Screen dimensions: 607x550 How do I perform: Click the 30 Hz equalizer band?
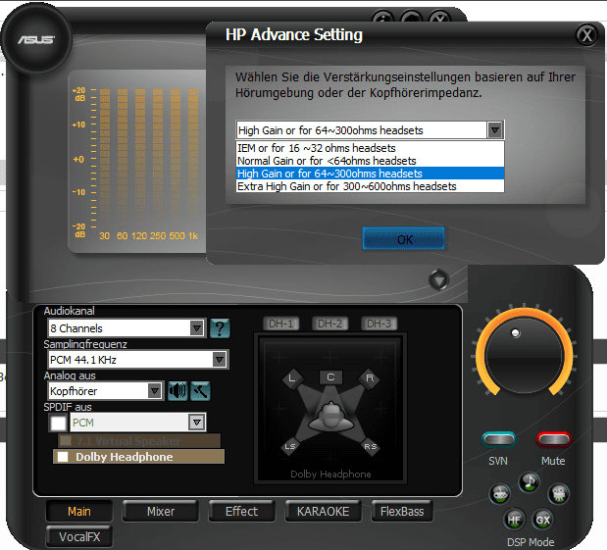[105, 155]
